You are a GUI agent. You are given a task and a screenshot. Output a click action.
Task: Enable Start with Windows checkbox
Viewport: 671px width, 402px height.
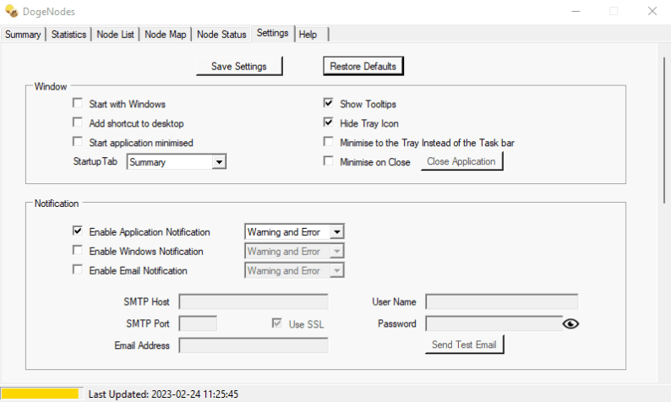(x=78, y=103)
